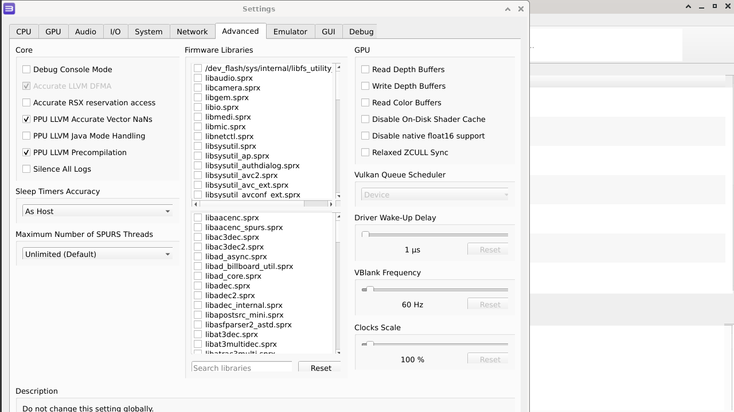Enable Silence All Logs
734x412 pixels.
pyautogui.click(x=26, y=169)
